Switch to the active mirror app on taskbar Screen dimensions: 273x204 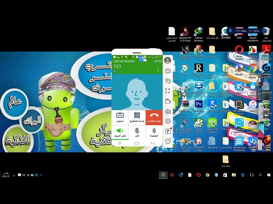[x=163, y=175]
